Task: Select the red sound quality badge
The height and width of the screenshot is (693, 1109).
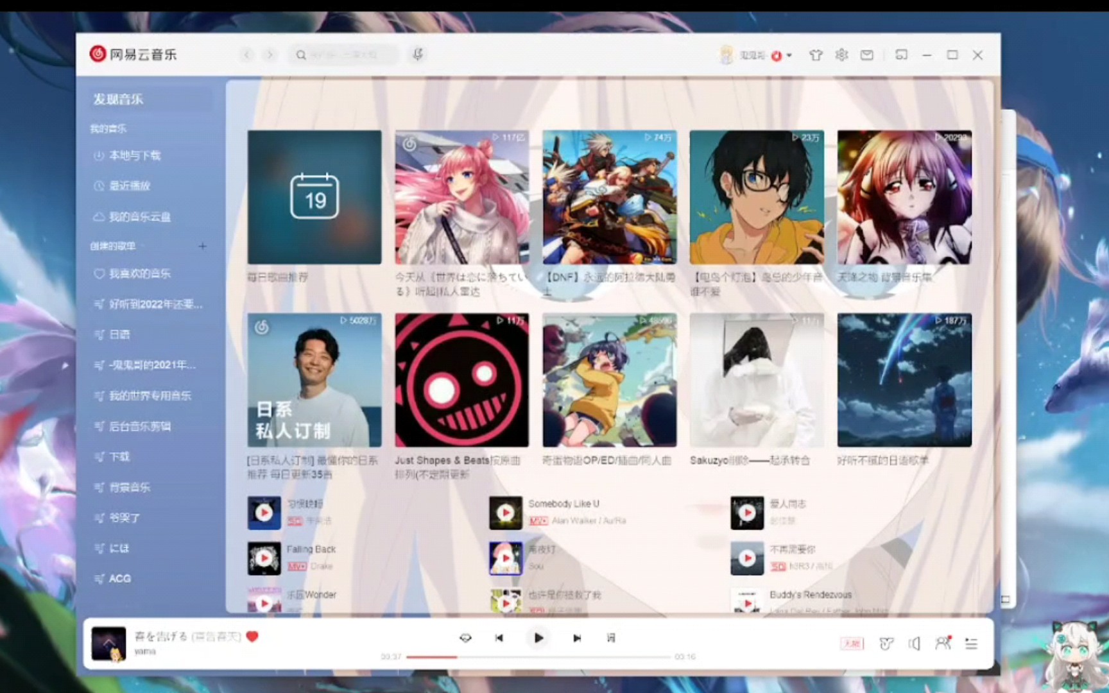Action: (x=852, y=644)
